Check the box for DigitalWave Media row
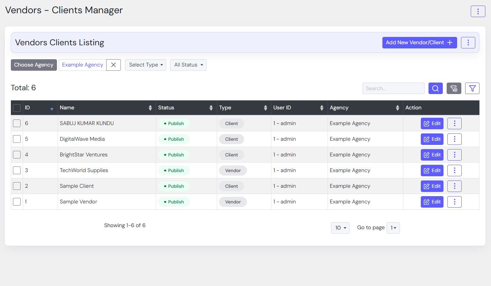Image resolution: width=491 pixels, height=286 pixels. (17, 139)
